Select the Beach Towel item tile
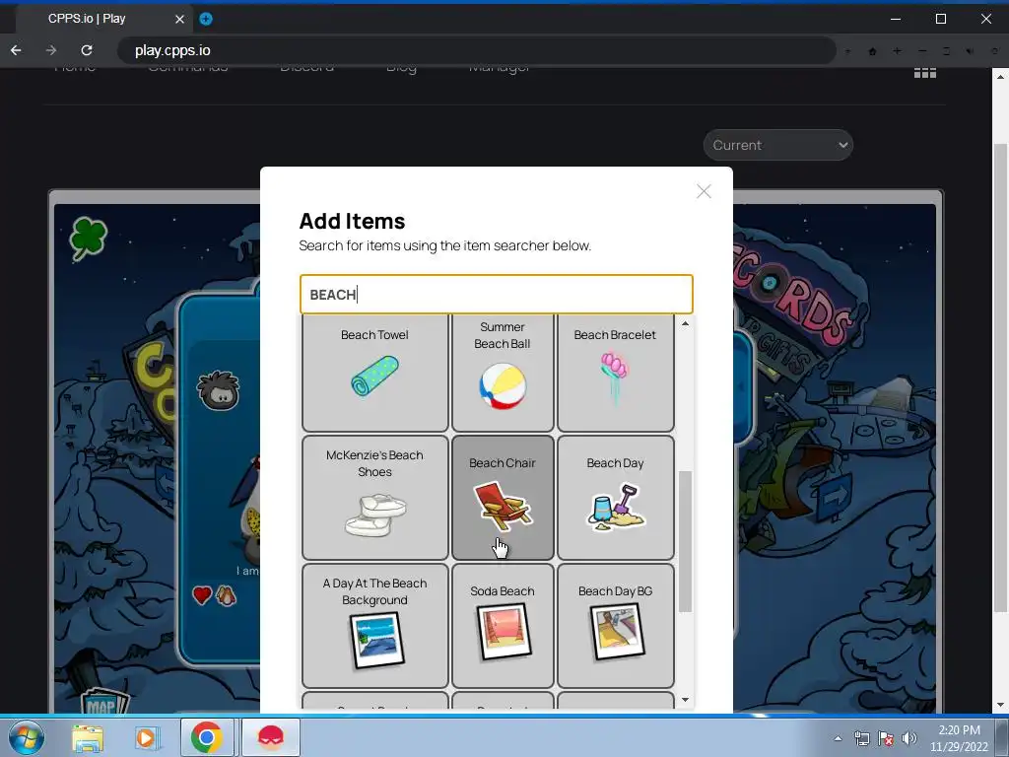The height and width of the screenshot is (757, 1009). click(x=374, y=372)
